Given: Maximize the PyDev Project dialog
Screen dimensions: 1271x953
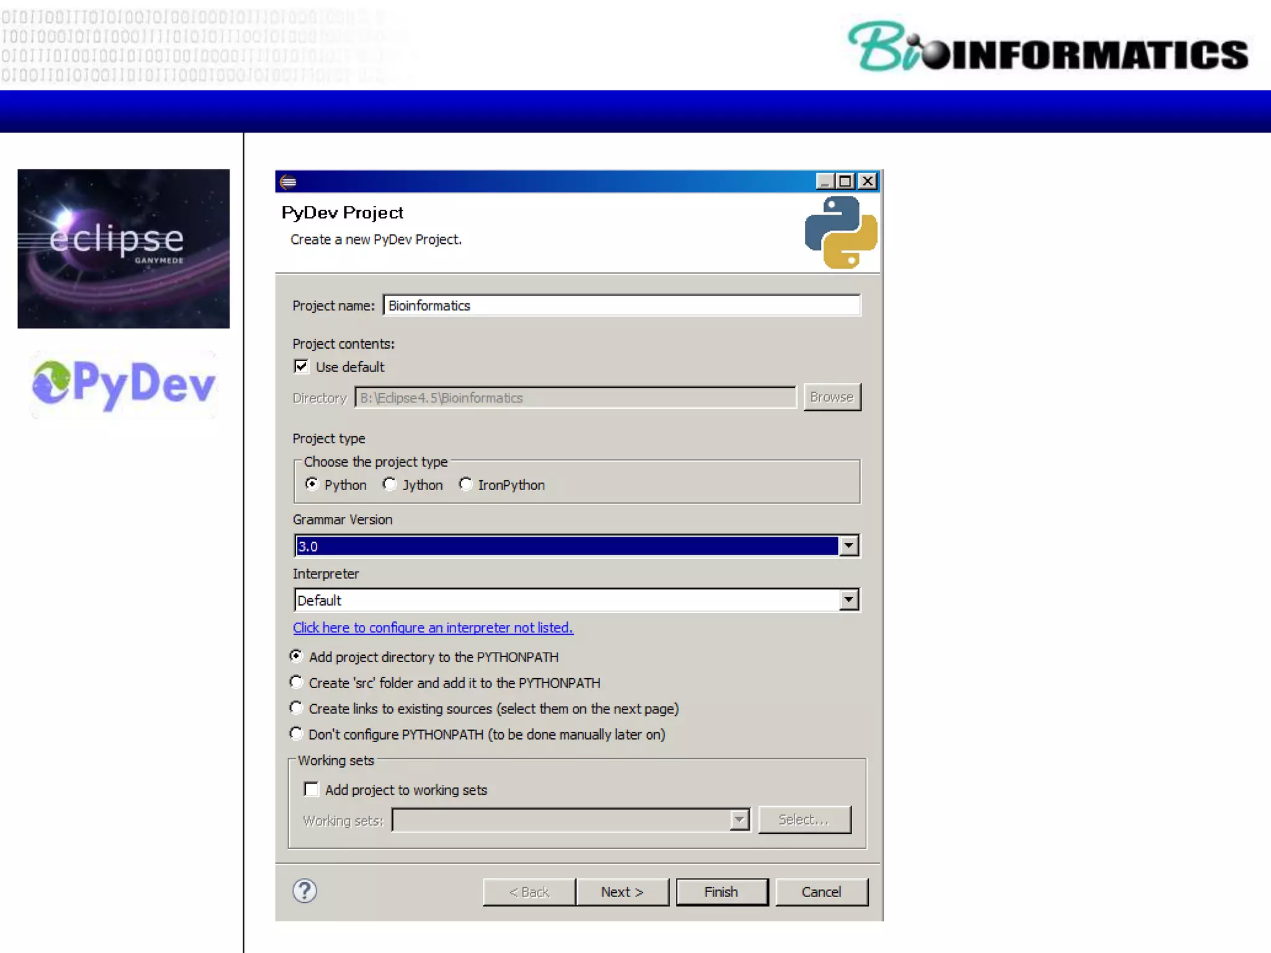Looking at the screenshot, I should [x=845, y=181].
